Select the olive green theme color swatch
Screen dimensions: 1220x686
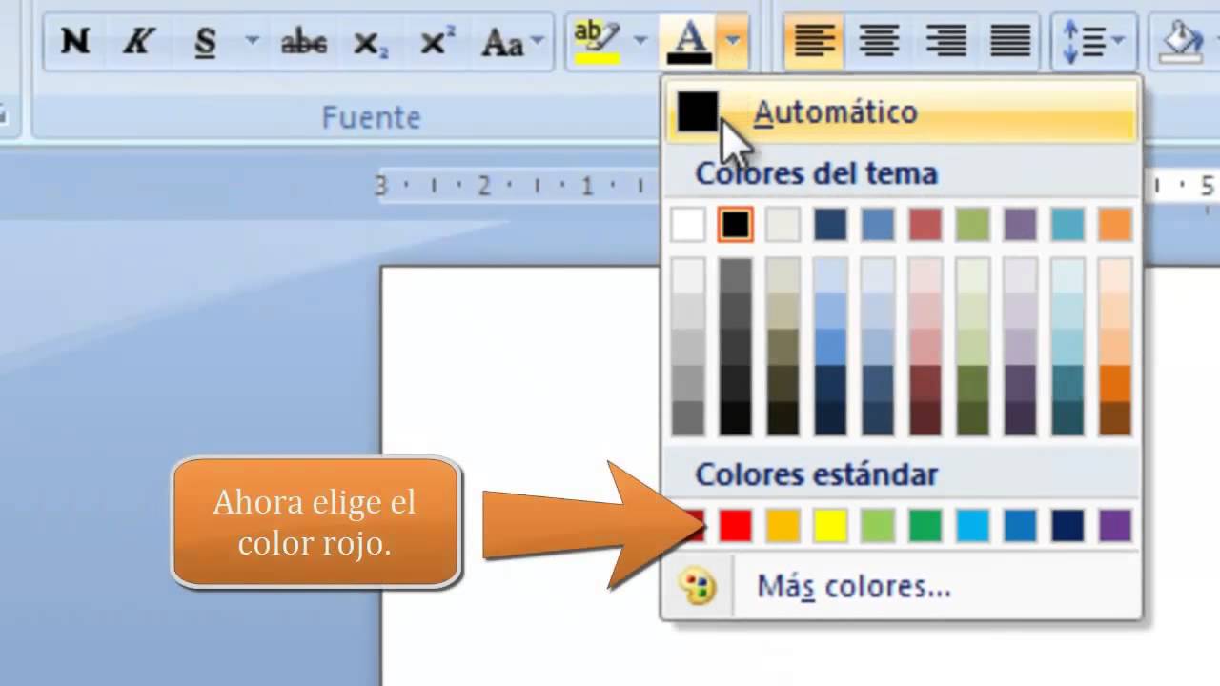click(x=973, y=225)
